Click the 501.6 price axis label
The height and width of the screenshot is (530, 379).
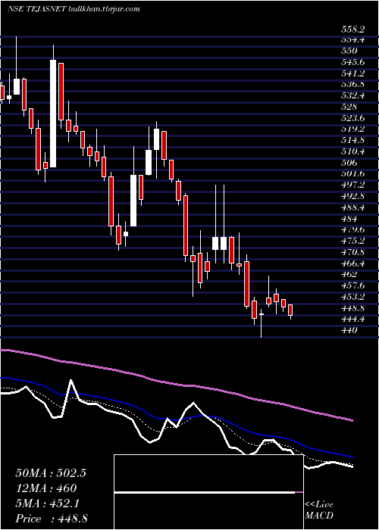point(352,173)
